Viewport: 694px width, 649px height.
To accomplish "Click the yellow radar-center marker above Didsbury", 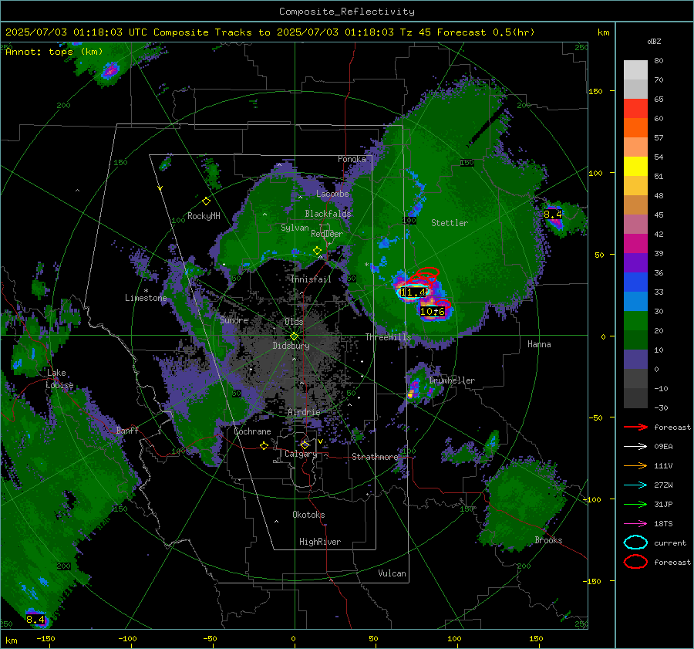I will pos(294,336).
